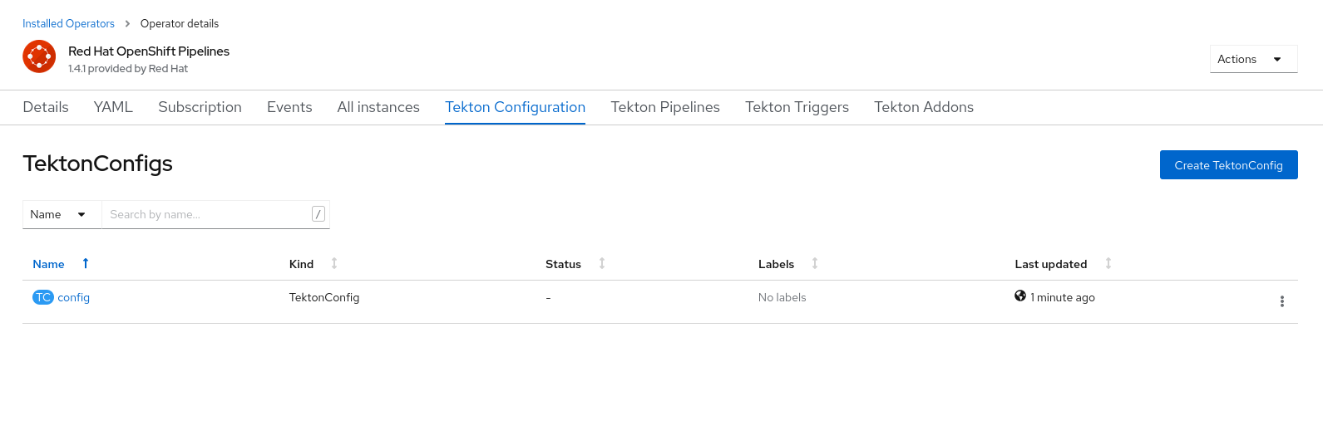Screen dimensions: 1323x430
Task: Click sort icon on Labels column
Action: (815, 263)
